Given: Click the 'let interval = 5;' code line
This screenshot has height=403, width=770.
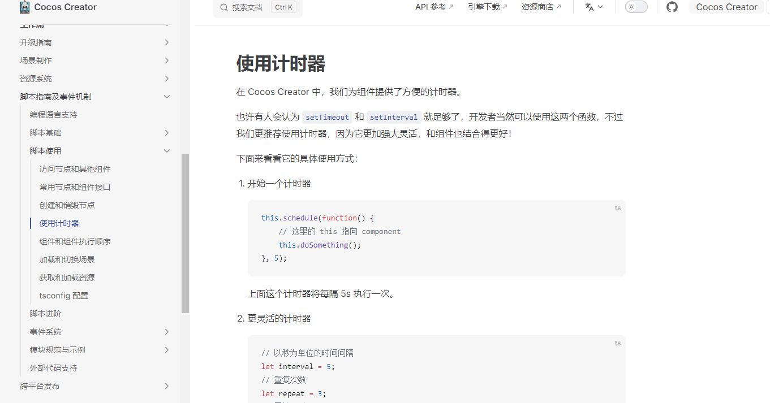Looking at the screenshot, I should 298,366.
